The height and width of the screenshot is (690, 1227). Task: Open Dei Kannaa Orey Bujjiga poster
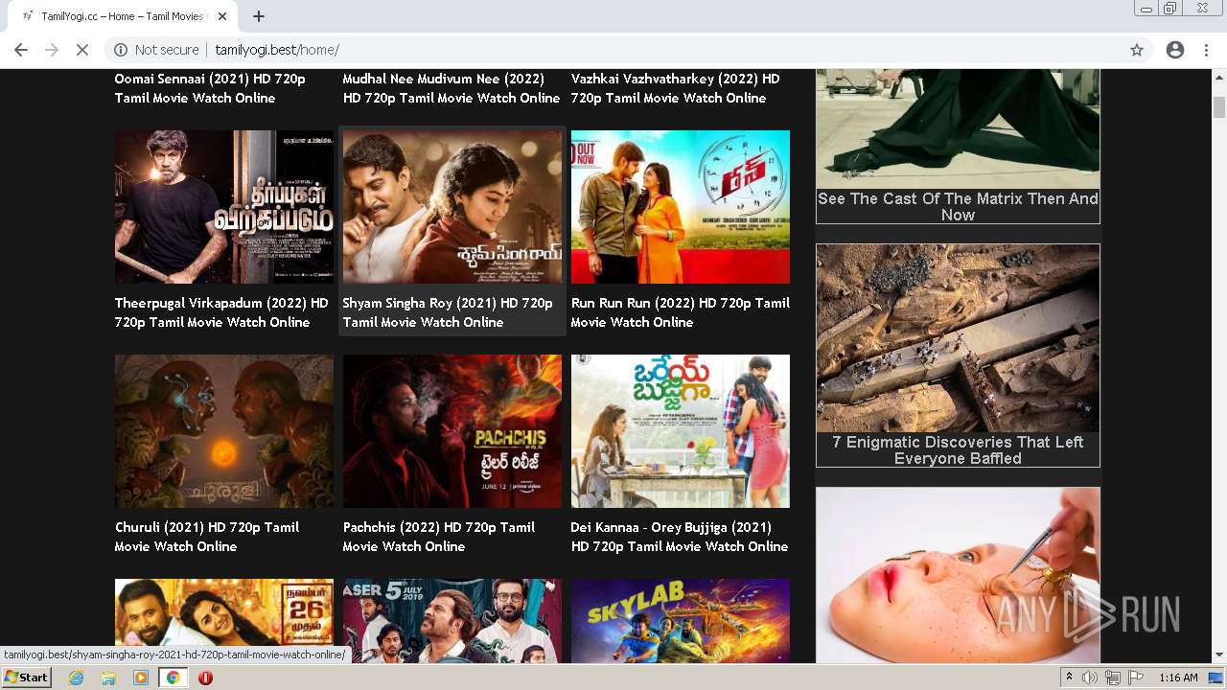[681, 431]
